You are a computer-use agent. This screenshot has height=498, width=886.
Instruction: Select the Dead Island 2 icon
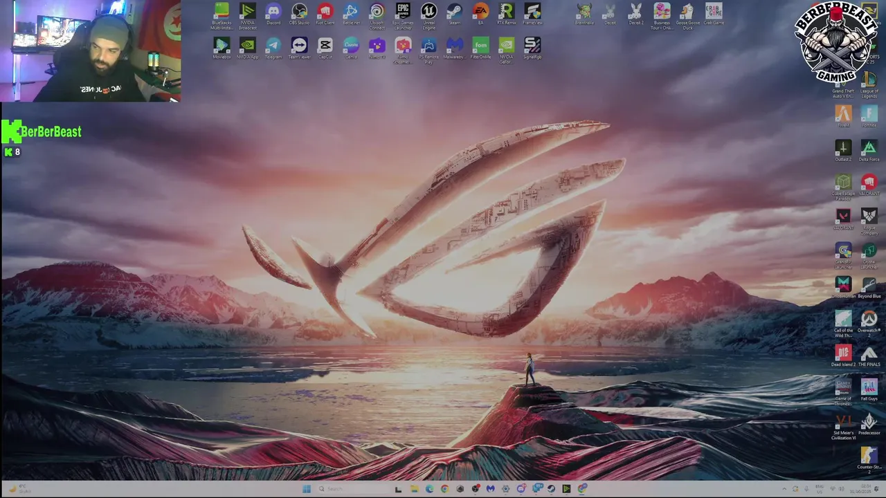843,356
